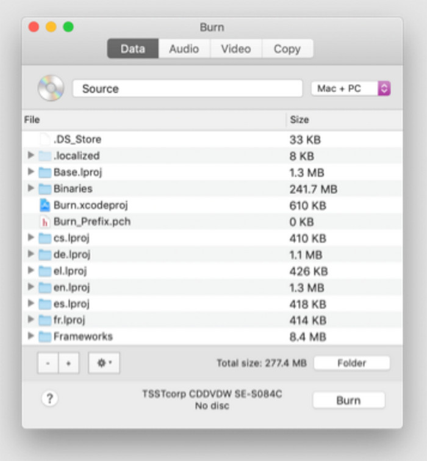The width and height of the screenshot is (427, 461).
Task: Switch to the Copy tab
Action: [x=287, y=48]
